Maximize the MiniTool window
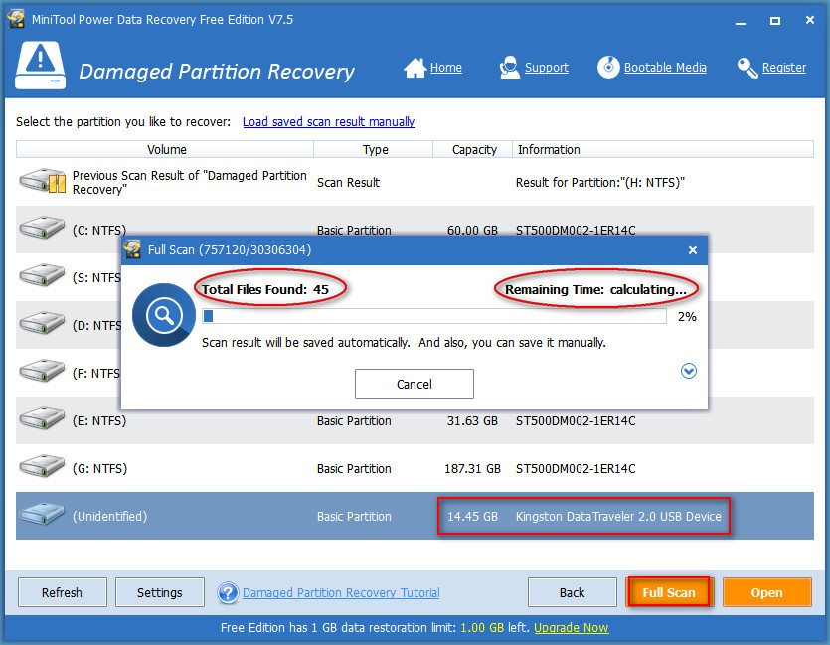Screen dimensions: 830x645 tap(775, 21)
